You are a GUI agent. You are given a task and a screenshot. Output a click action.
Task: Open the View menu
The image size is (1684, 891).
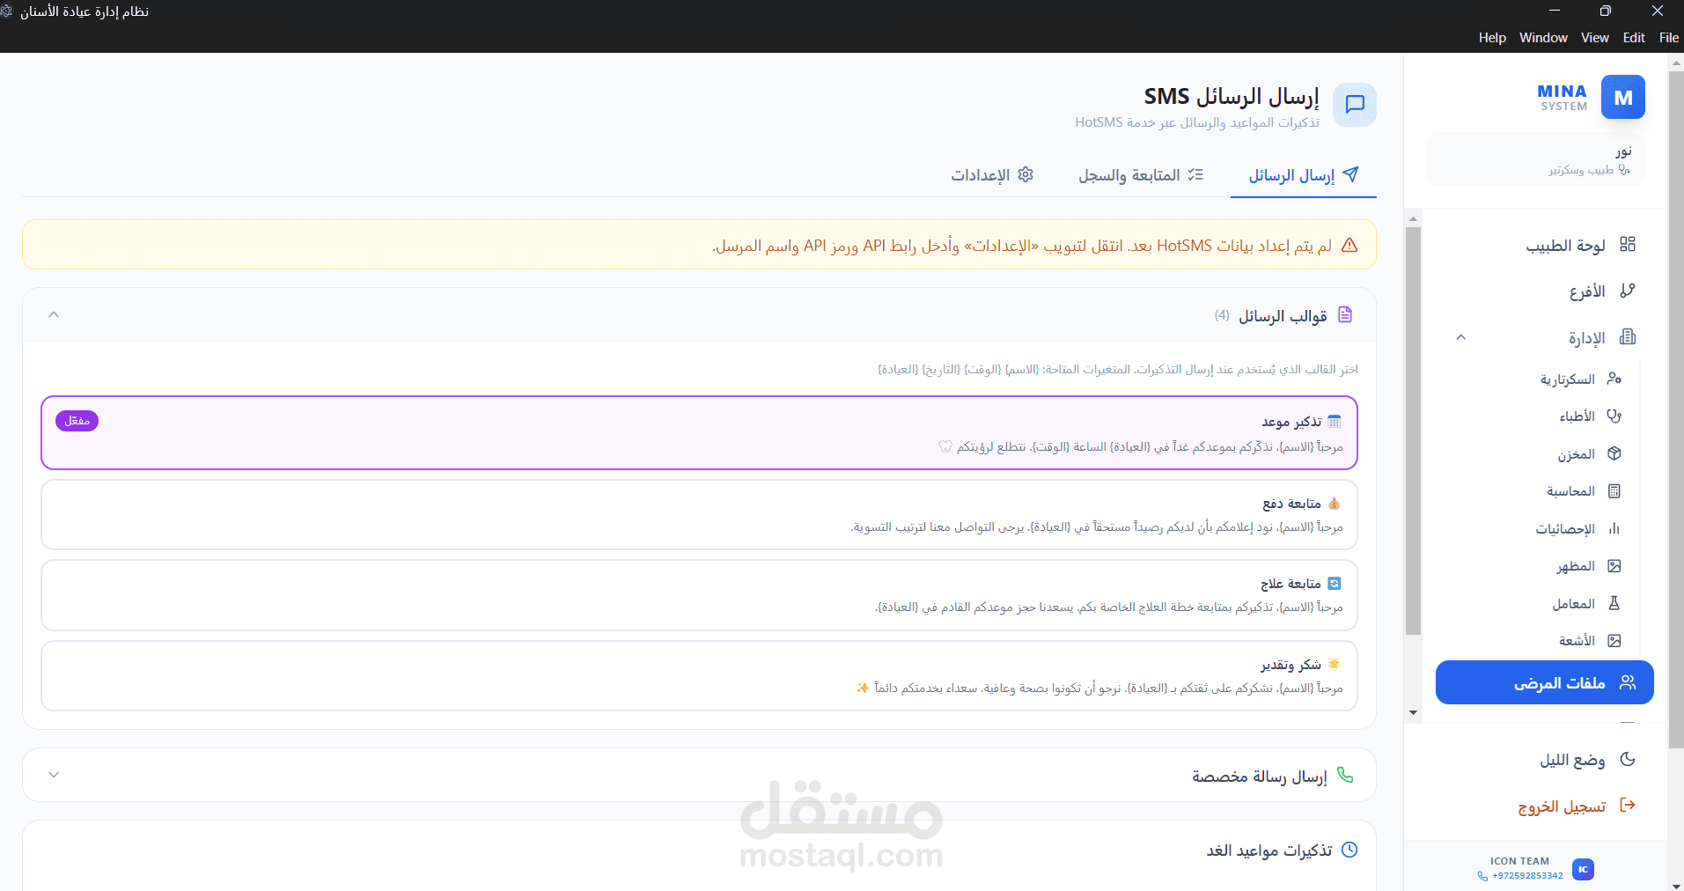(x=1595, y=38)
